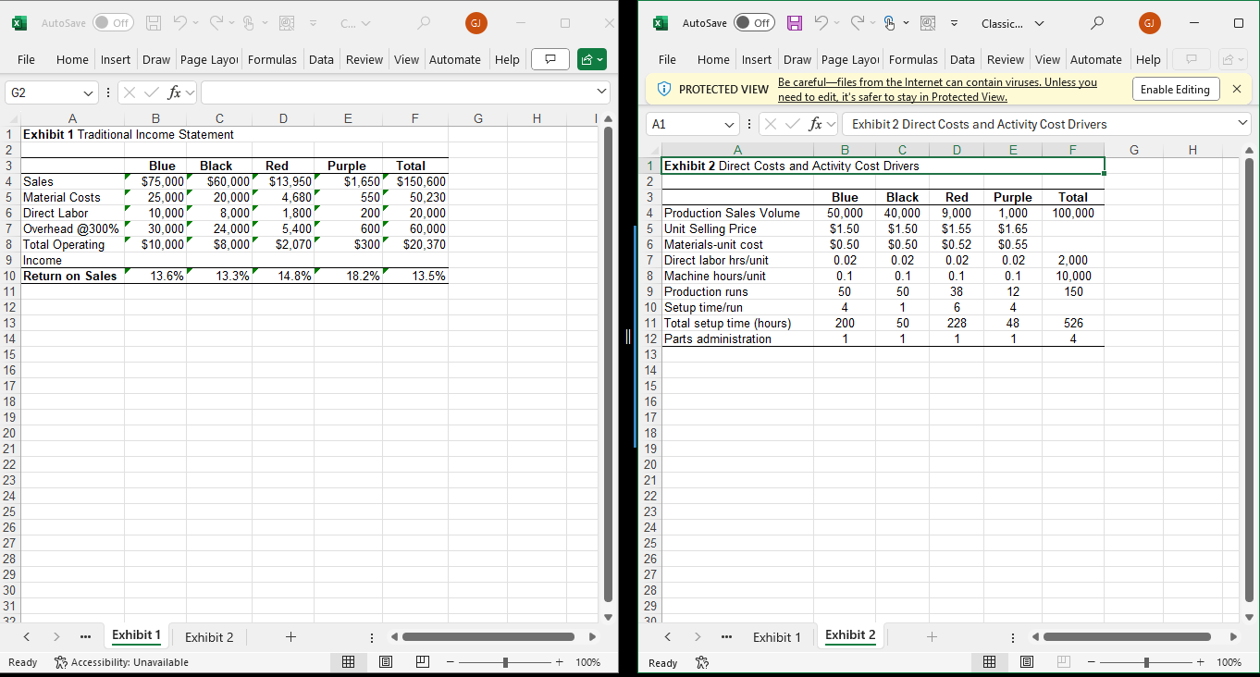Expand the formula bar with its chevron
1260x677 pixels.
pyautogui.click(x=601, y=92)
